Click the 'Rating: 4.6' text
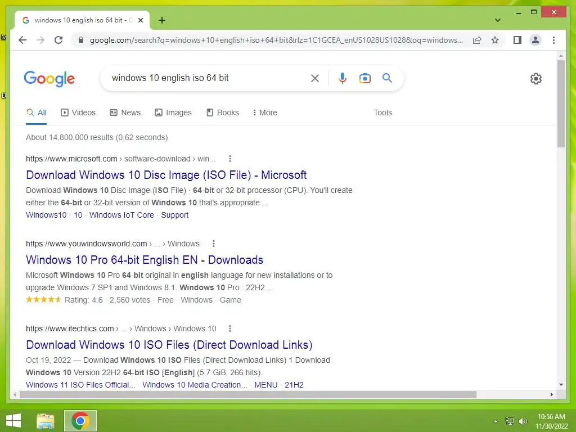Viewport: 576px width, 432px height. click(x=84, y=300)
